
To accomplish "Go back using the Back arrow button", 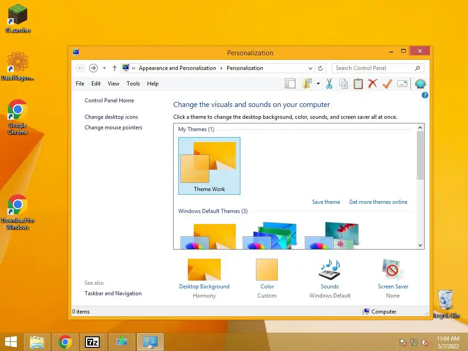I will (x=80, y=68).
